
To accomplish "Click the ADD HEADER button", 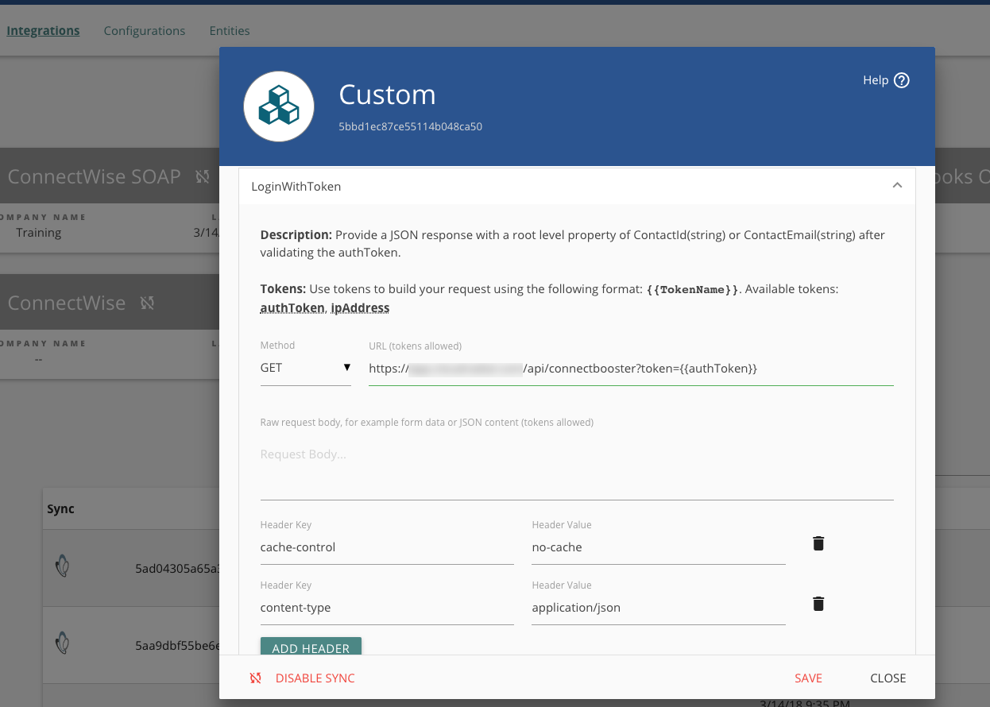I will 311,647.
